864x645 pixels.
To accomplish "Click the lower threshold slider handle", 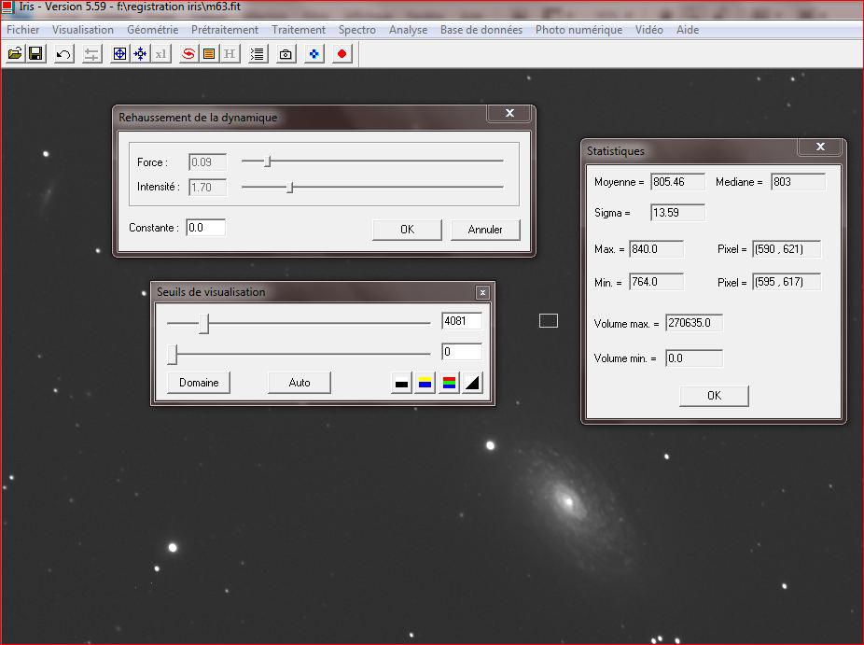I will pos(173,355).
